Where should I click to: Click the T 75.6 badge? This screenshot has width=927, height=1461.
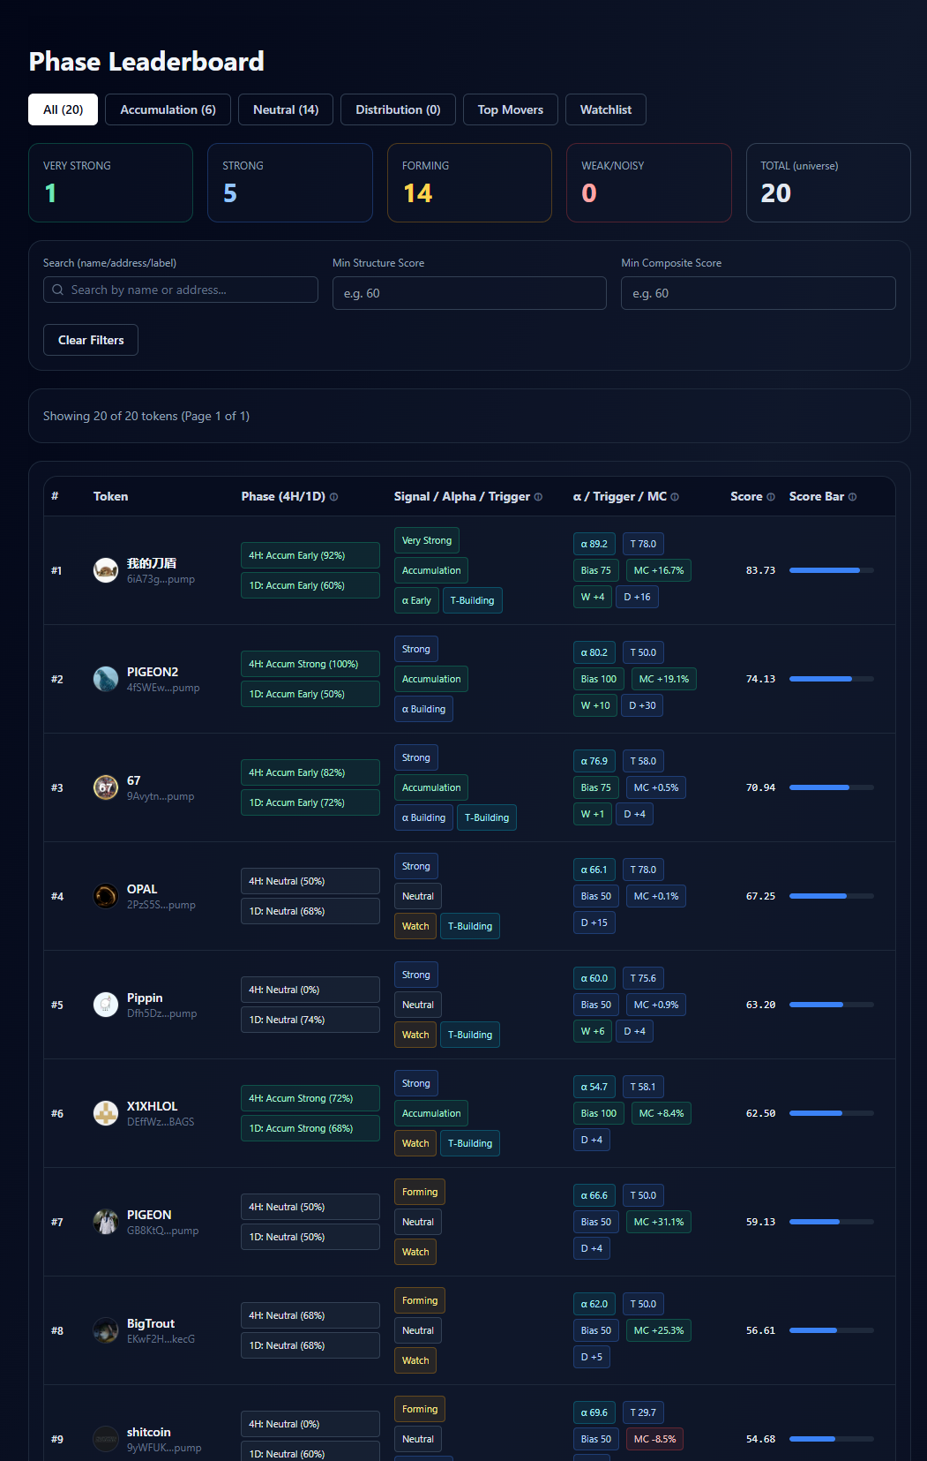644,978
